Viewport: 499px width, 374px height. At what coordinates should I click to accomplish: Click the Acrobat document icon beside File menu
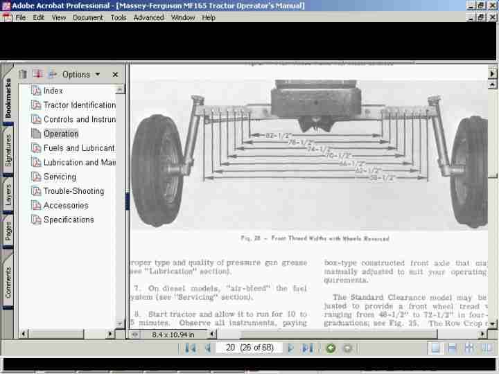7,17
